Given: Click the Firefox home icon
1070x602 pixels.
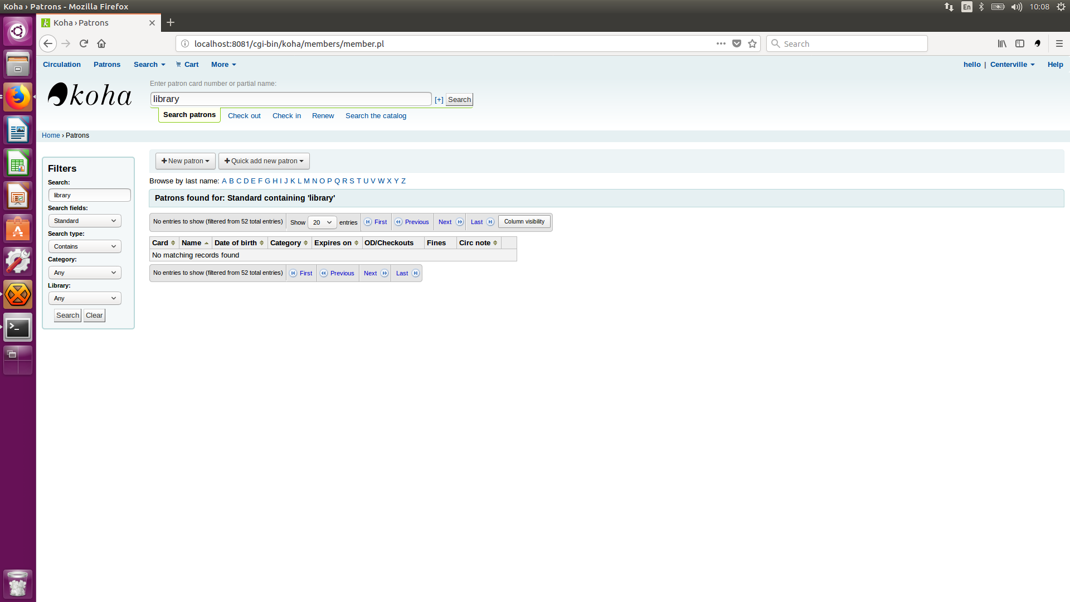Looking at the screenshot, I should pyautogui.click(x=101, y=43).
